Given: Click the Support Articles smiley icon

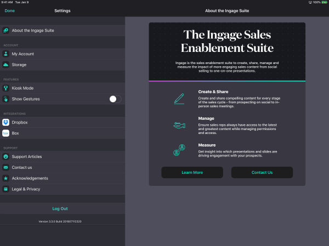Looking at the screenshot, I should [5, 157].
